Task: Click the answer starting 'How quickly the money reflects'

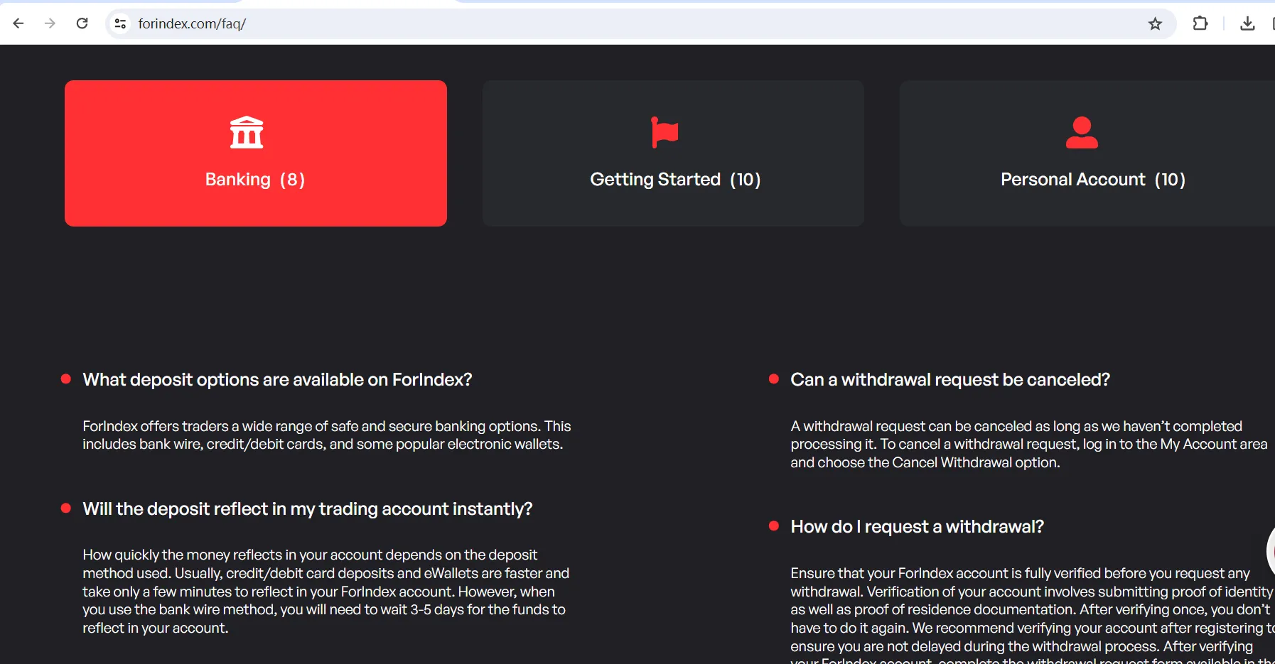Action: [326, 592]
